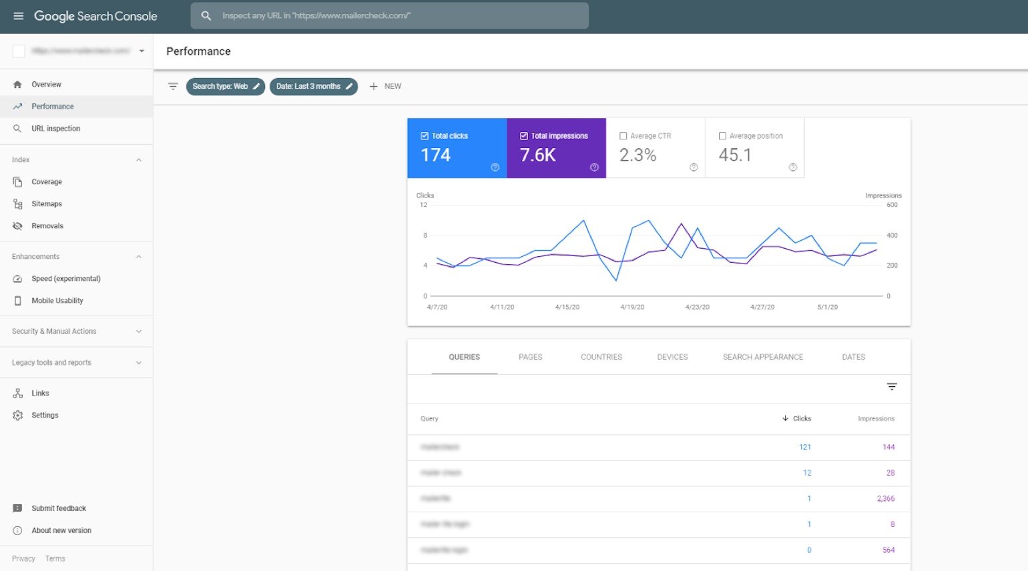
Task: Click the About new version info icon
Action: 17,530
